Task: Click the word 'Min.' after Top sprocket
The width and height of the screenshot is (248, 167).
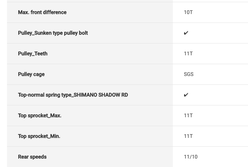Action: pos(55,136)
